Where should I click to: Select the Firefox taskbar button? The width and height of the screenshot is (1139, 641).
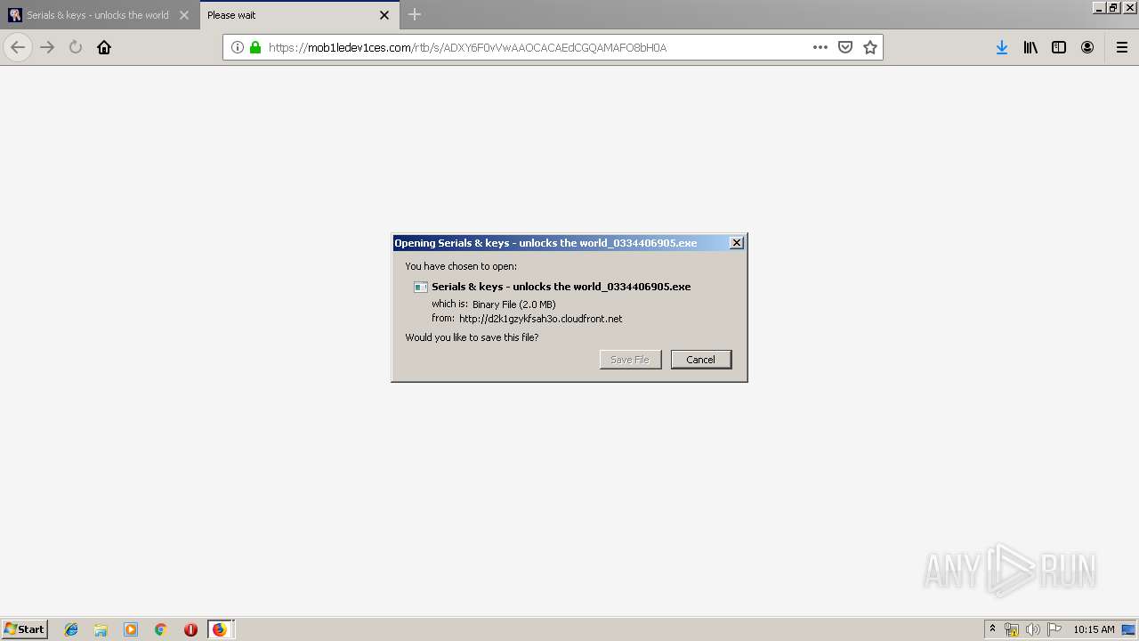coord(220,629)
